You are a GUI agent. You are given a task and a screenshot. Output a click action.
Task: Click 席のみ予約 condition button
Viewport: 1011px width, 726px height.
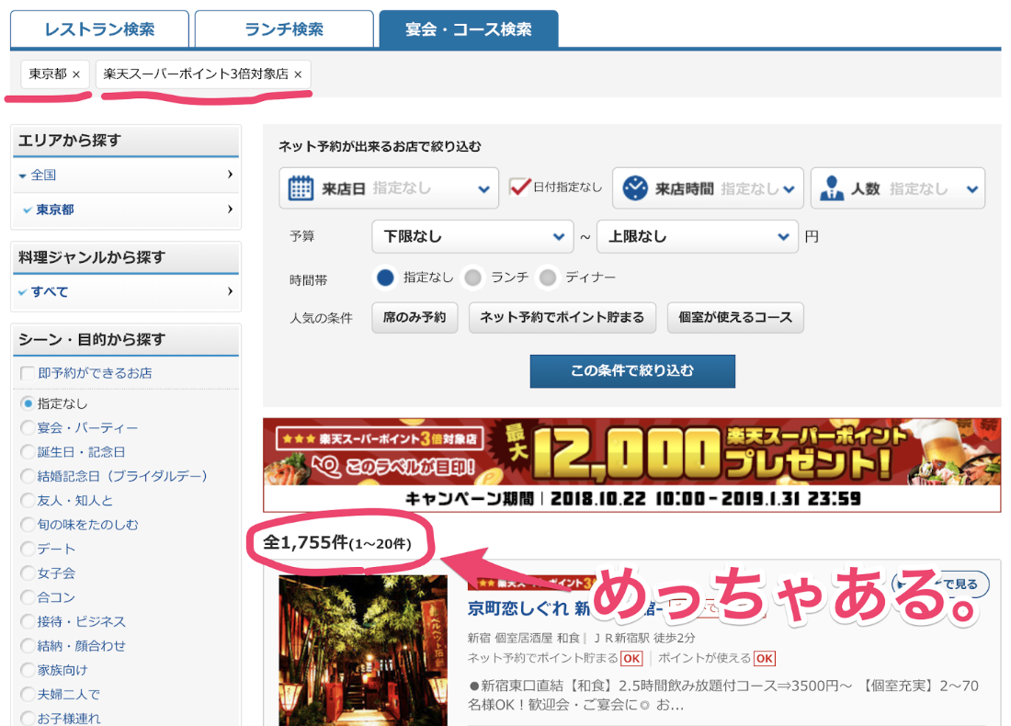click(415, 317)
